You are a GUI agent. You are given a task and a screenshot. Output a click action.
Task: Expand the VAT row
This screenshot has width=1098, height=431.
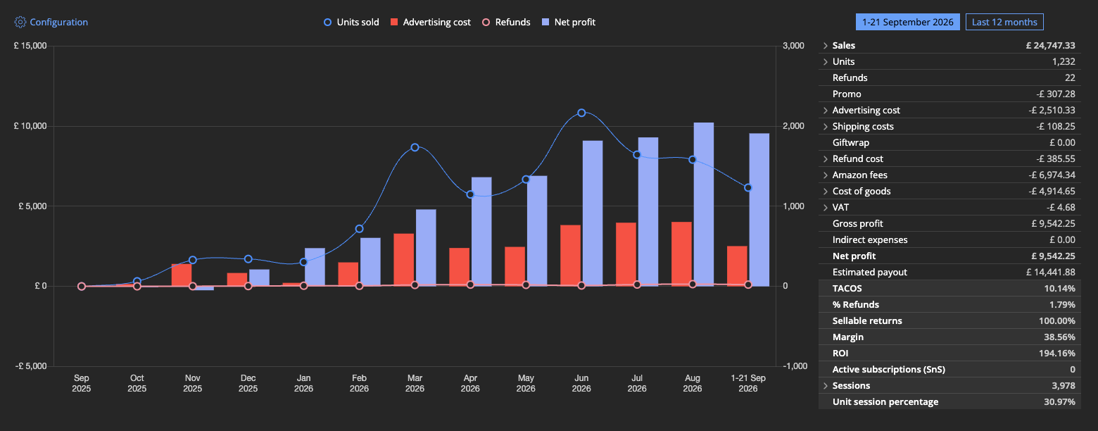point(826,208)
